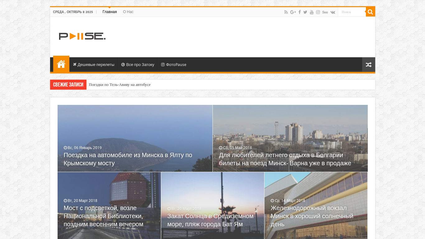Open ticker link Поездки по Тель-Авиву
Screen dimensions: 425x239
119,85
